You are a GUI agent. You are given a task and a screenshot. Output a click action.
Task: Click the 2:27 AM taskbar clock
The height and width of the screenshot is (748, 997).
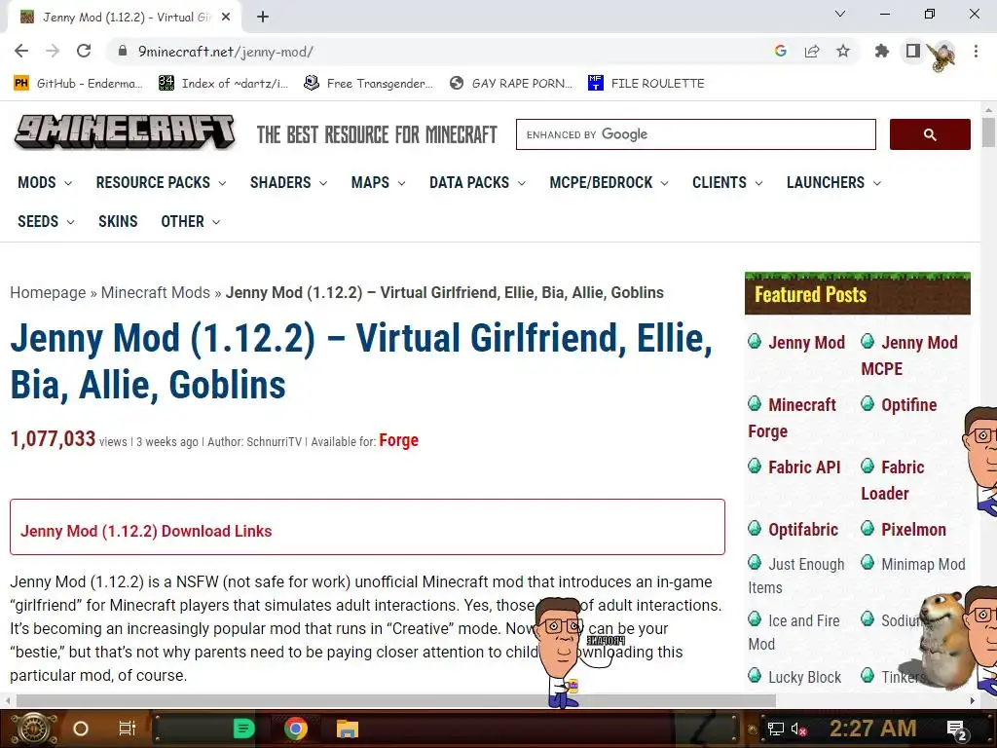pos(872,729)
